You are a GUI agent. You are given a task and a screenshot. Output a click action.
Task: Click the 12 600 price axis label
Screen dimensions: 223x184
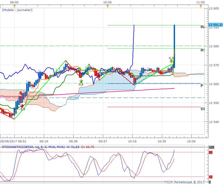[x=214, y=8]
